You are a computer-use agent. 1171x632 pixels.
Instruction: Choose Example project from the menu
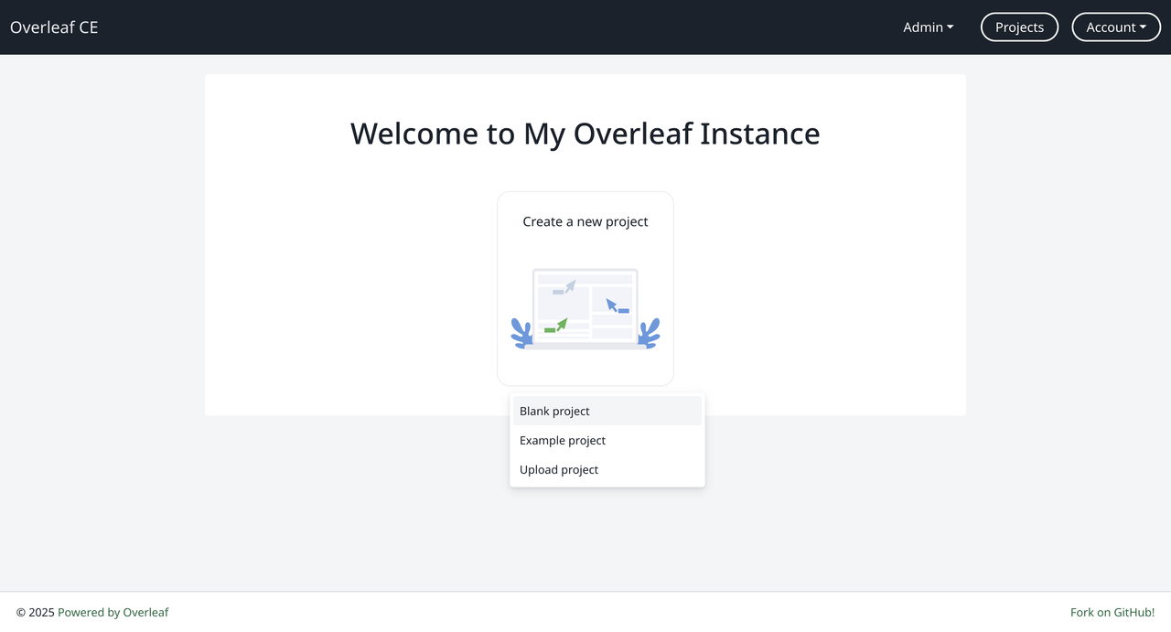tap(562, 440)
